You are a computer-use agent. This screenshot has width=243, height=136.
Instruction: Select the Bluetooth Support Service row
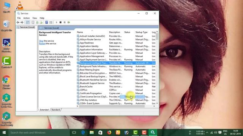pos(116,83)
